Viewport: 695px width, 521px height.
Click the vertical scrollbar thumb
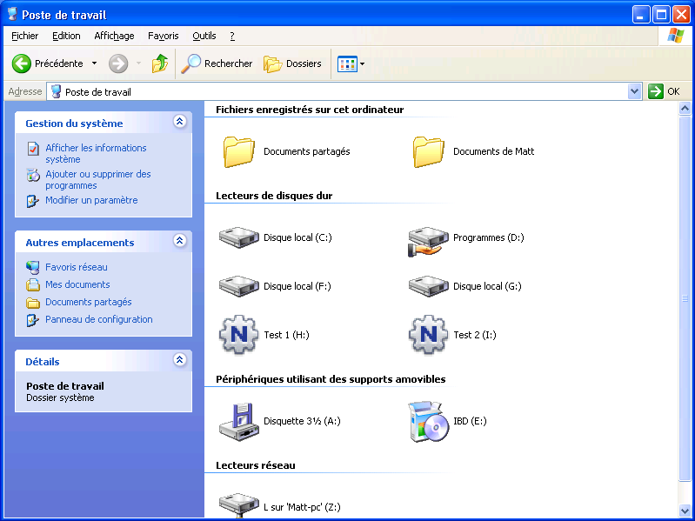685,298
